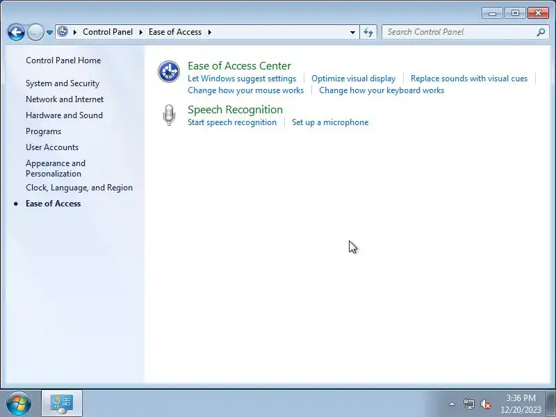
Task: Click Change how your mouse works
Action: tap(246, 90)
